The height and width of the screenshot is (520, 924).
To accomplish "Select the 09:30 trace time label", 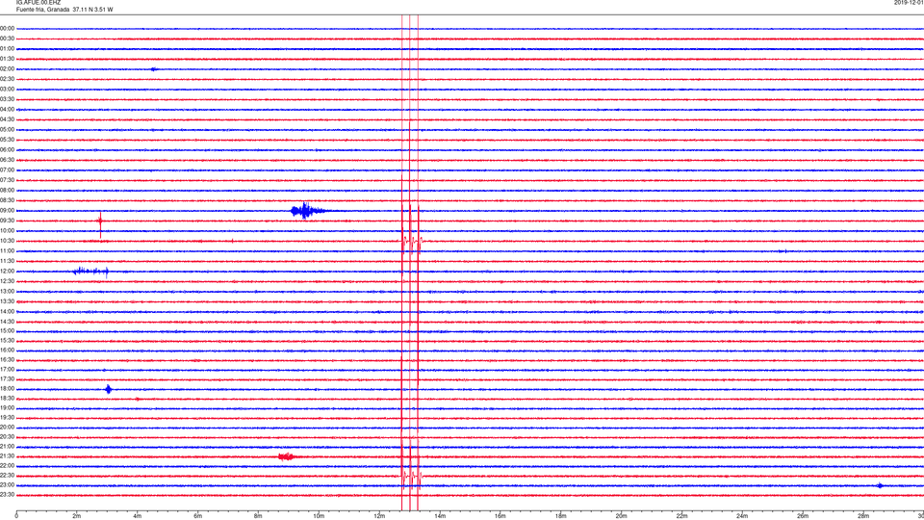I will coord(8,221).
